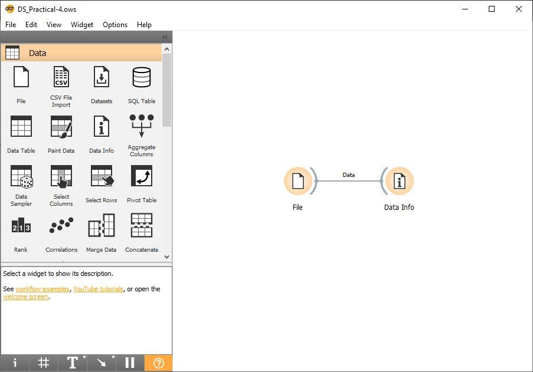Screen dimensions: 533x372
Task: Click the orange help question button
Action: [158, 363]
